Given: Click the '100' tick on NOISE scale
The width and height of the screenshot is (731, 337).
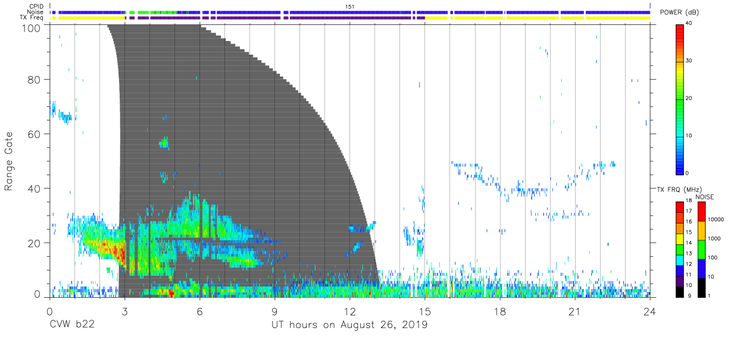Looking at the screenshot, I should (x=714, y=257).
